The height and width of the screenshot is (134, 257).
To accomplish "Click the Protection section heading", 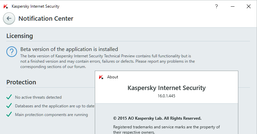I will 21,82.
